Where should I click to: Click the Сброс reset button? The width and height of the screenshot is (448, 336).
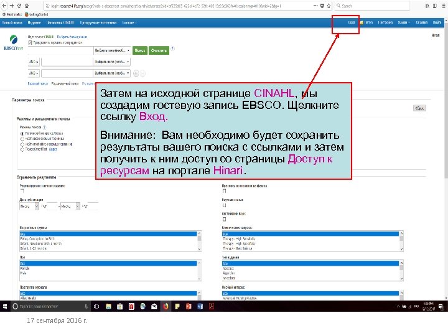click(x=419, y=108)
